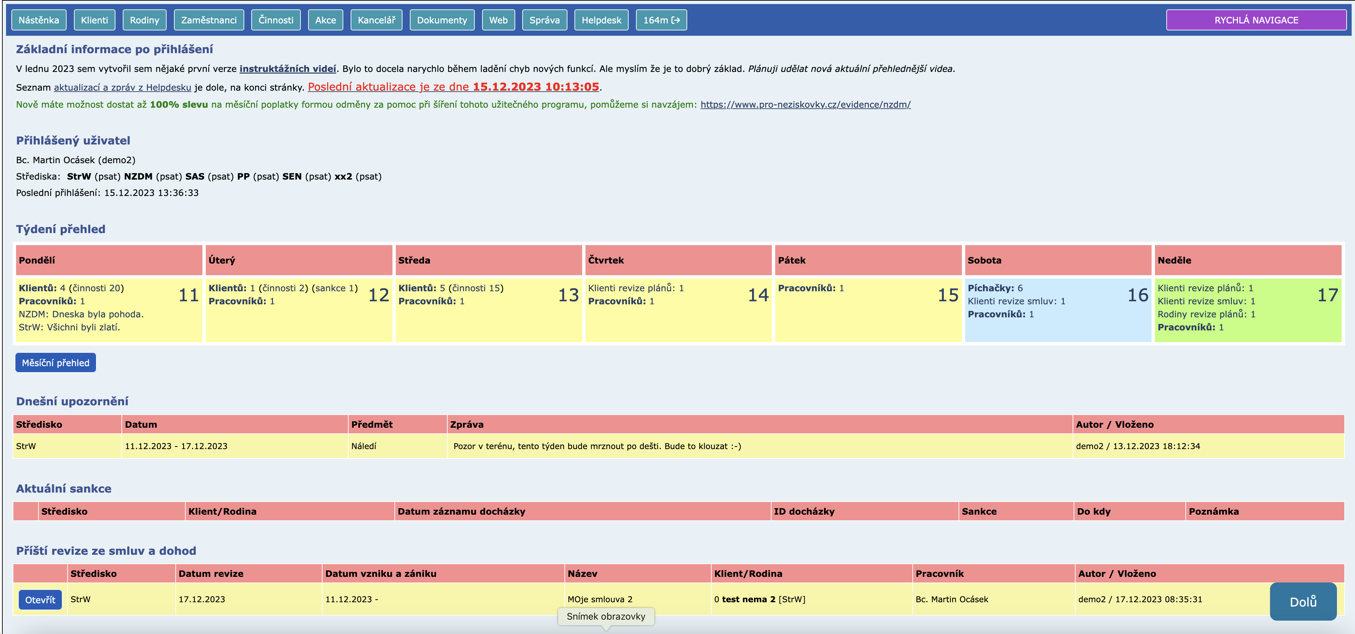Select the Pondělí 11 day cell
Viewport: 1355px width, 634px height.
[x=108, y=309]
